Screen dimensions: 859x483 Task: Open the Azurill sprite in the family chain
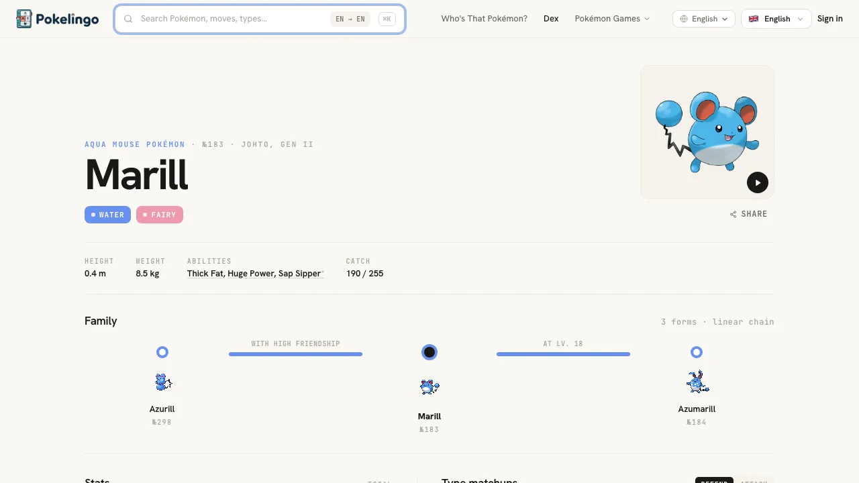[x=162, y=382]
